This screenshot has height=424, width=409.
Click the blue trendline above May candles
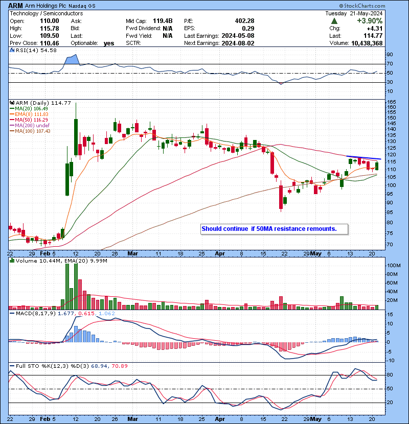pos(363,158)
